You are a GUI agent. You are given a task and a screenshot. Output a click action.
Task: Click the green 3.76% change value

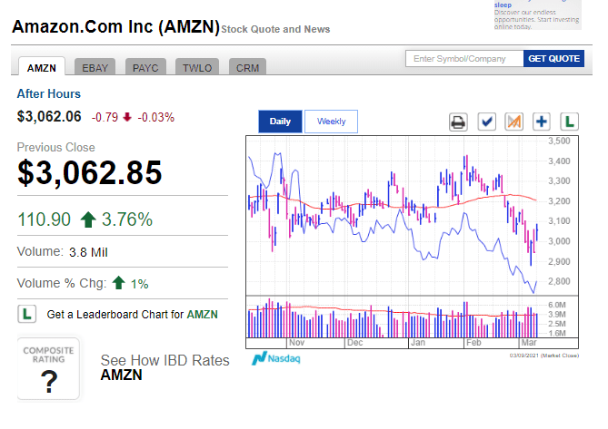pyautogui.click(x=127, y=219)
